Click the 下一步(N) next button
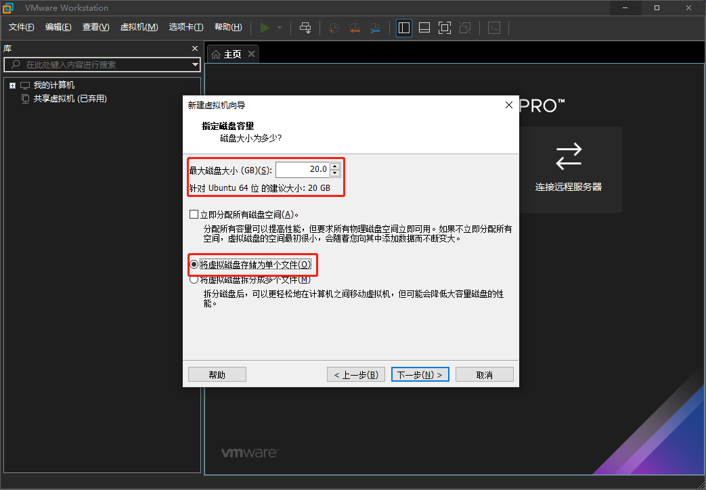This screenshot has height=490, width=706. tap(420, 374)
